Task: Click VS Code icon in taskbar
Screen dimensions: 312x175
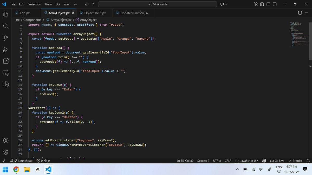Action: click(48, 169)
